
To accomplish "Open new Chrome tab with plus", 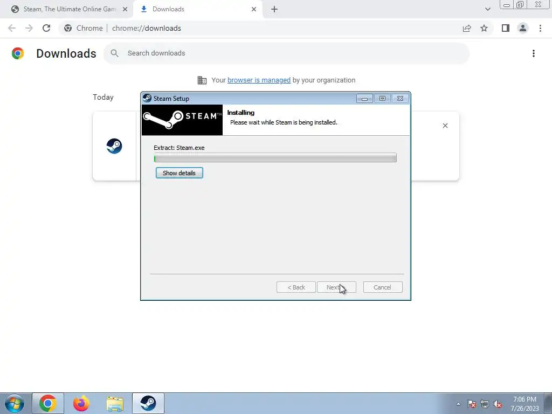I will (x=274, y=9).
